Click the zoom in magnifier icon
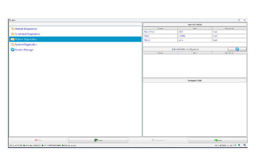256x166 pixels. 245,146
